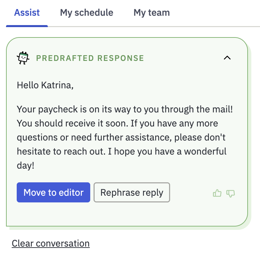This screenshot has height=273, width=260.
Task: Click the final word 'day!' in response
Action: pyautogui.click(x=25, y=165)
